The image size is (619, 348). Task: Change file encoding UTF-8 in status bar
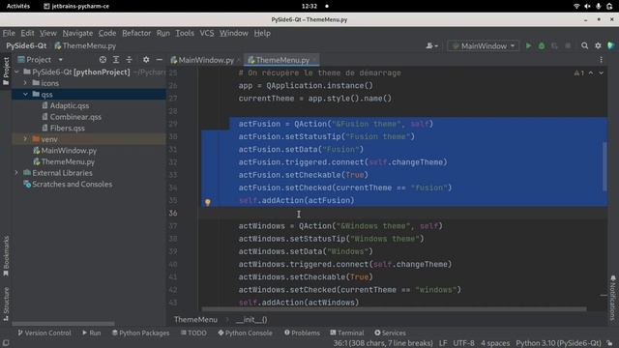(x=463, y=343)
